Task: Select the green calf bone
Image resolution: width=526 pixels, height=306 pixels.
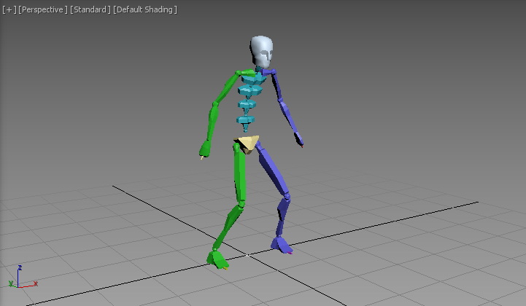Action: [228, 226]
